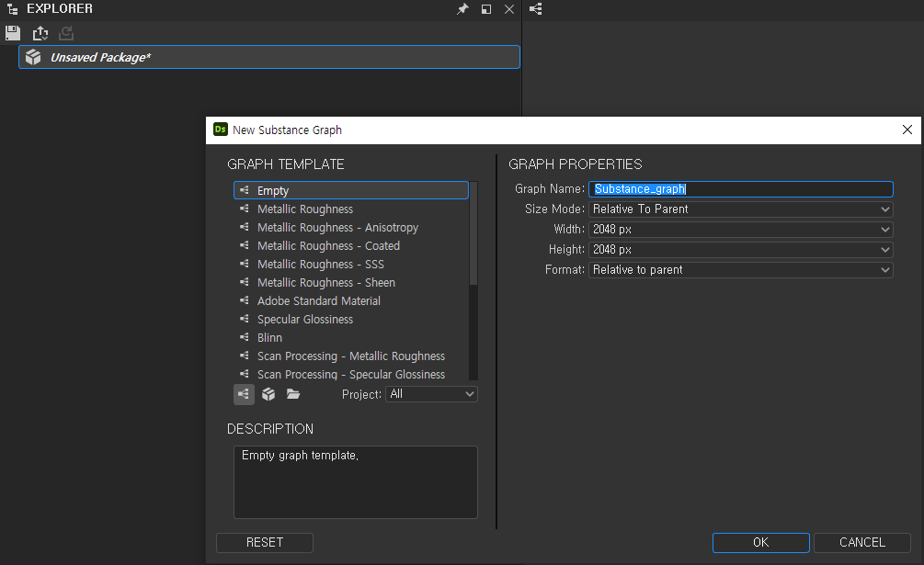The width and height of the screenshot is (924, 565).
Task: Click the Explorer tree icon in panel header
Action: point(12,9)
